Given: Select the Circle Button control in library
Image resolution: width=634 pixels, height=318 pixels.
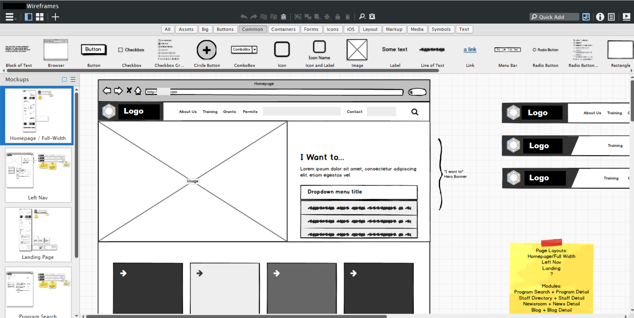Looking at the screenshot, I should 207,50.
